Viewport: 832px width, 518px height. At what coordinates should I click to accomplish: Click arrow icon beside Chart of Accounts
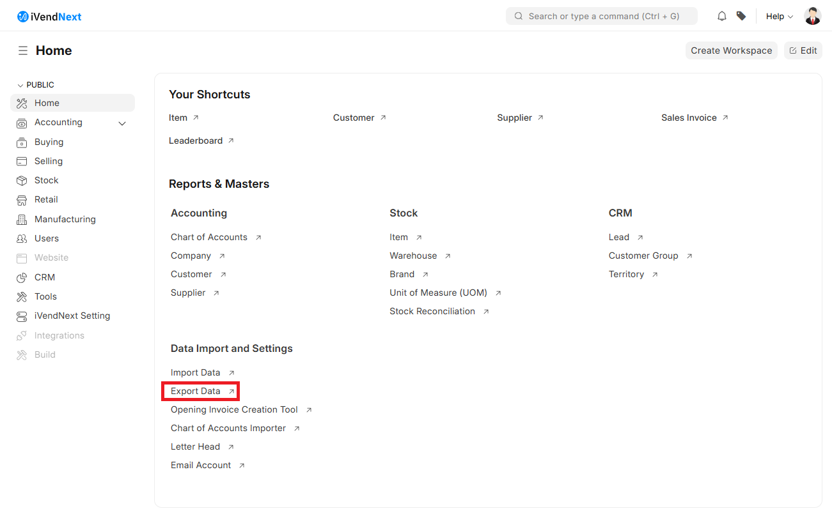258,237
